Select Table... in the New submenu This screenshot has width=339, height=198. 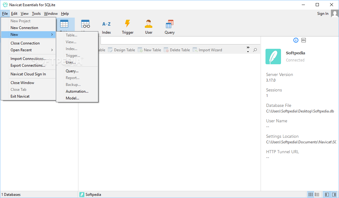77,35
